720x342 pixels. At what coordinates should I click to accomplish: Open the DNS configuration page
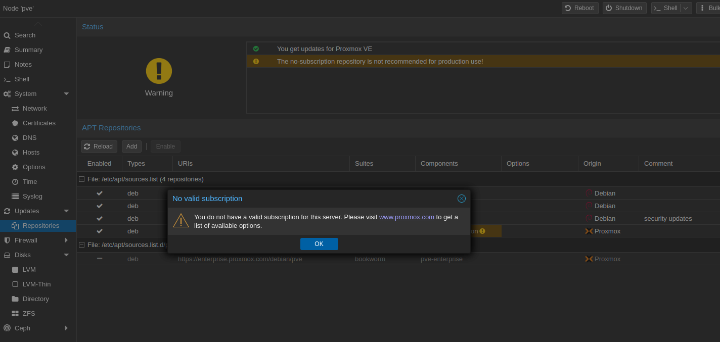[x=29, y=137]
